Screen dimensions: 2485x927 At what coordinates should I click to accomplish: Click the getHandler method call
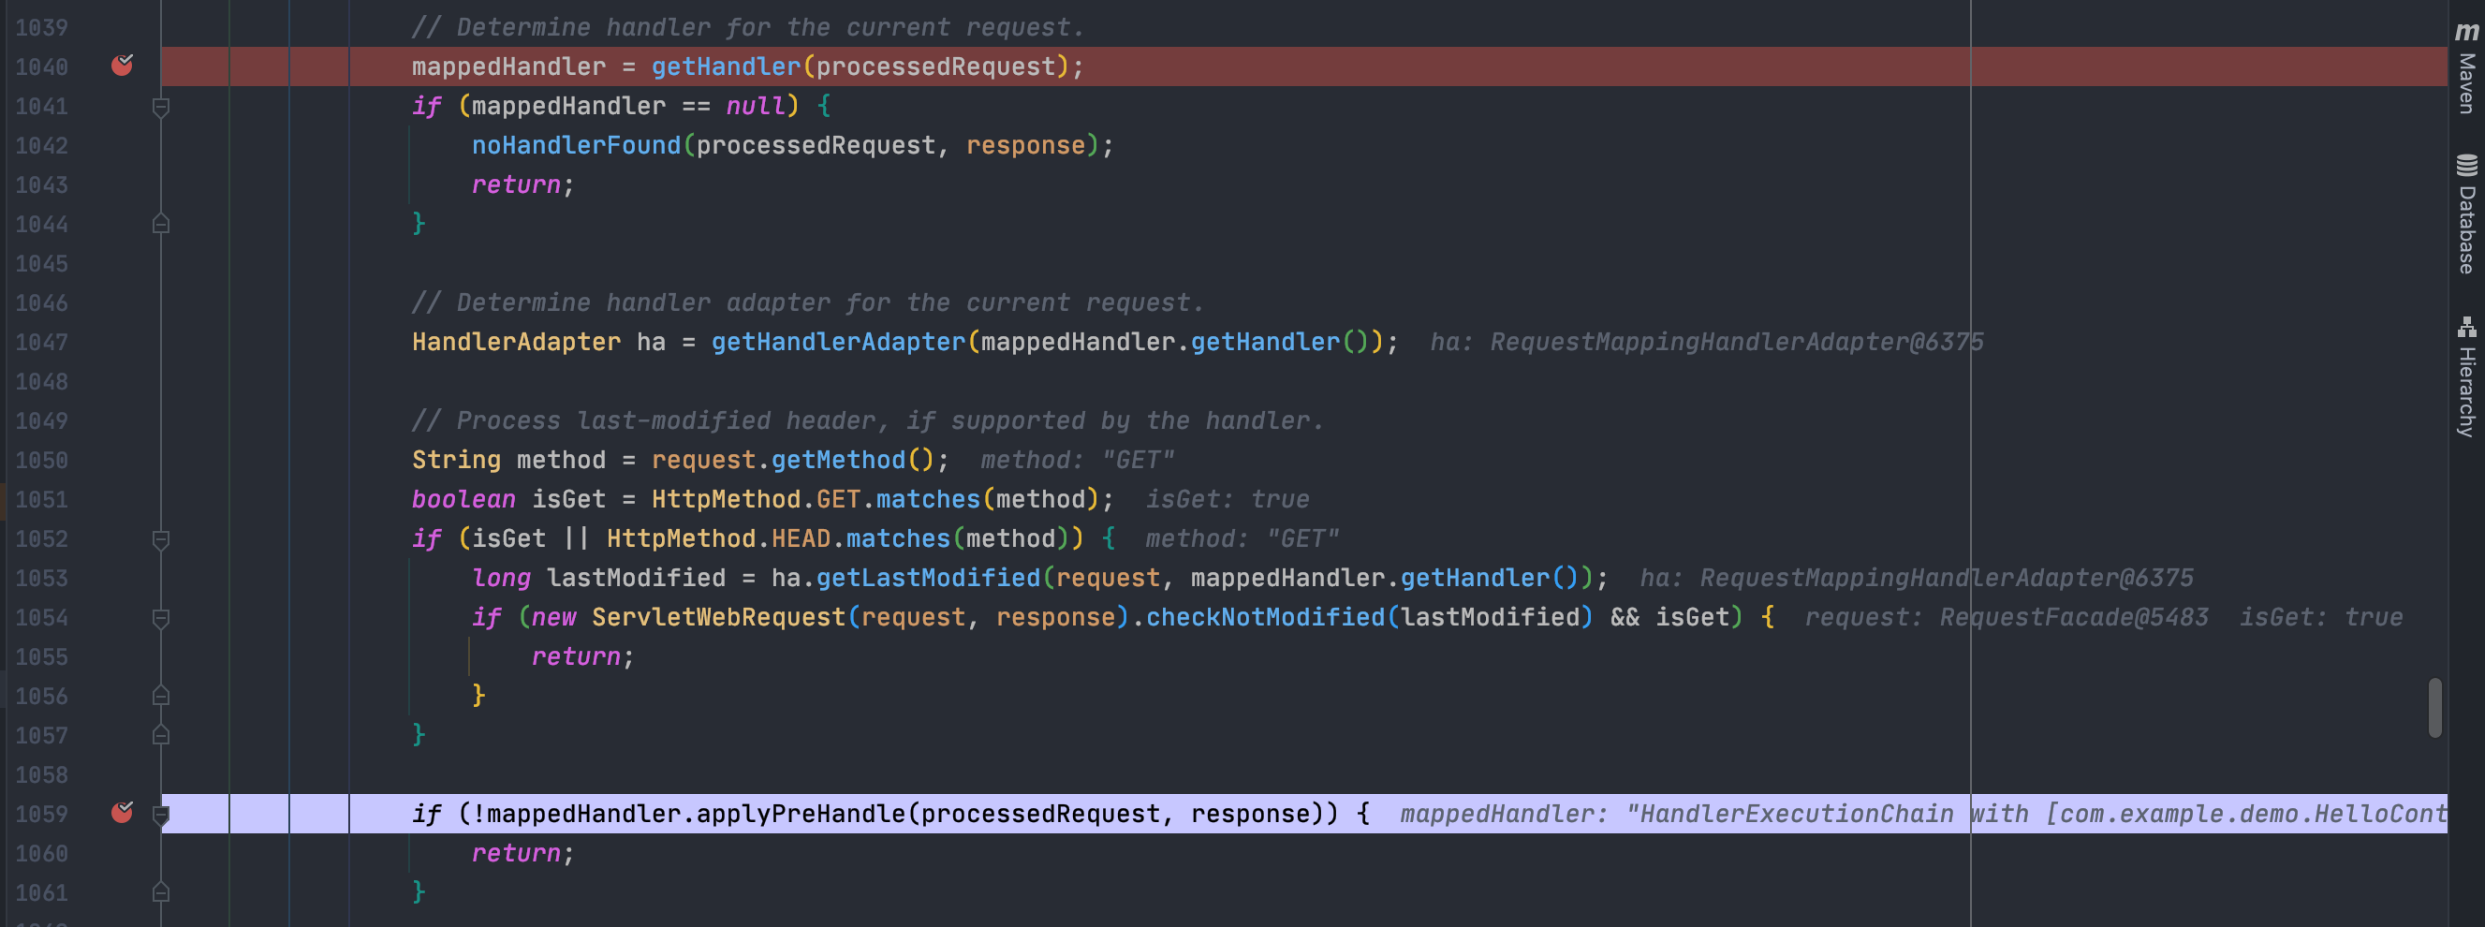click(726, 66)
